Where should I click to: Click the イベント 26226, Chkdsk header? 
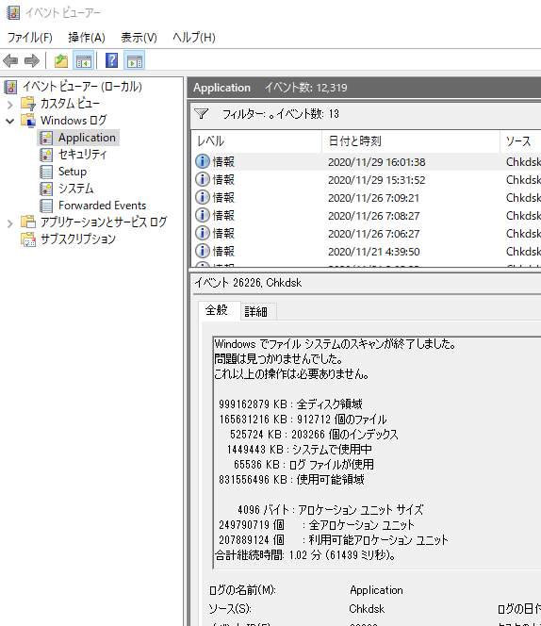coord(248,283)
